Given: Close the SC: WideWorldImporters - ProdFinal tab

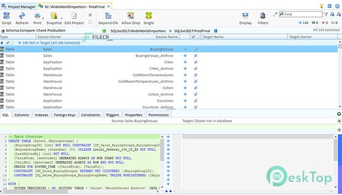Looking at the screenshot, I should (108, 6).
